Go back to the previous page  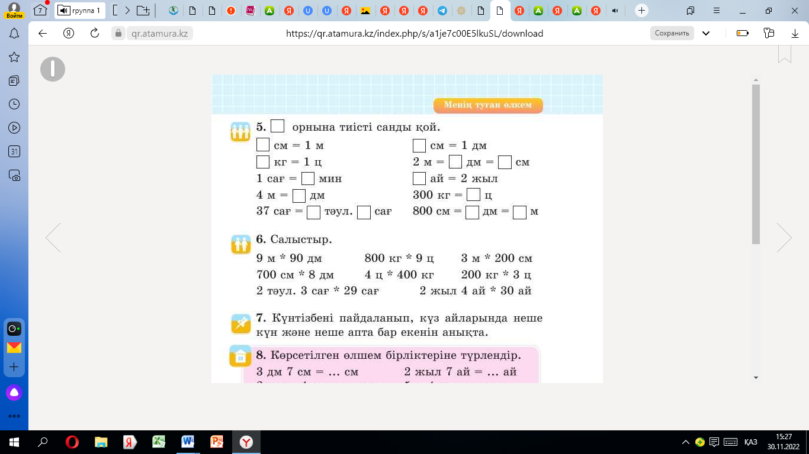(42, 33)
